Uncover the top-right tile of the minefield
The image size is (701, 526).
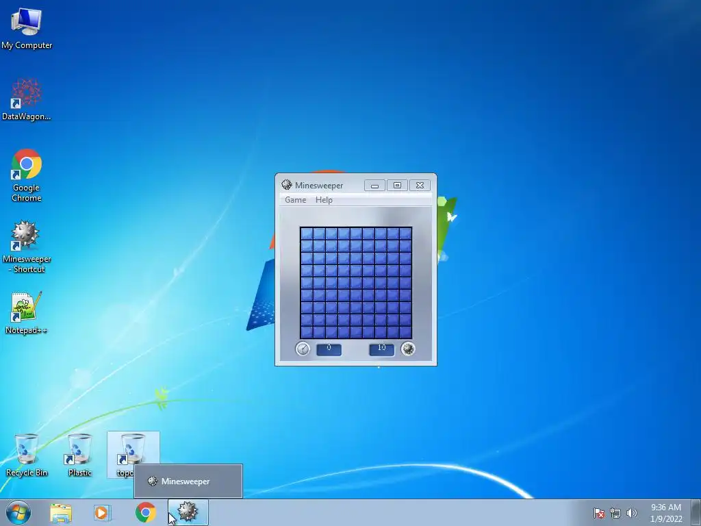click(405, 234)
